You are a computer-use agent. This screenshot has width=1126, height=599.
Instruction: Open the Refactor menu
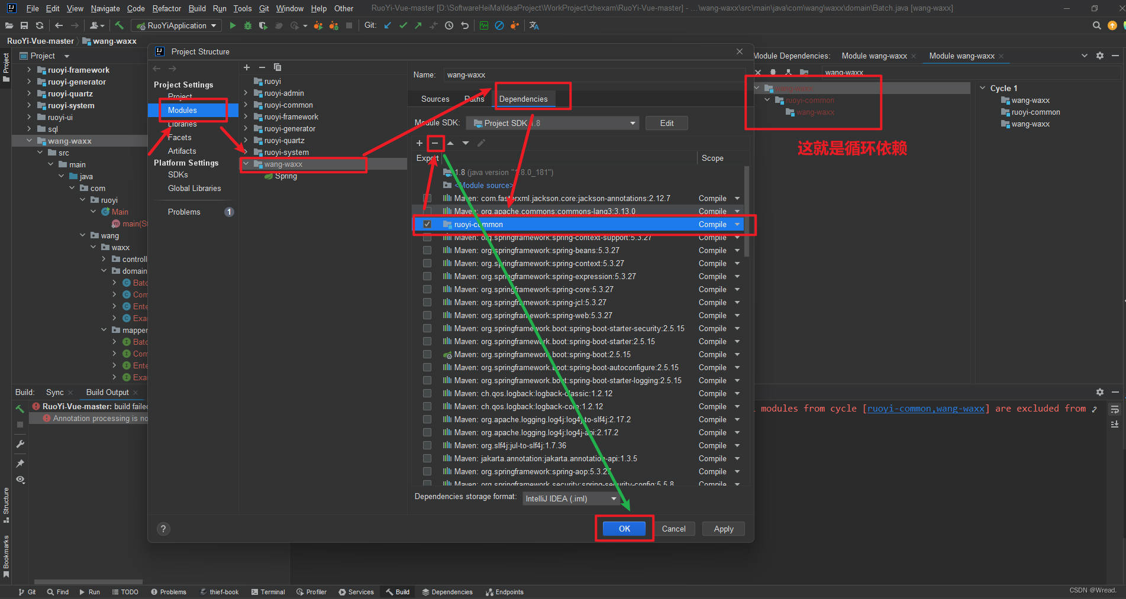pos(167,8)
